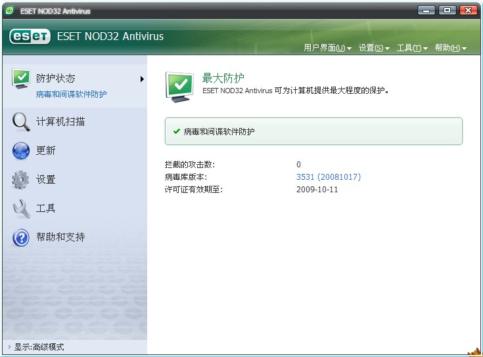This screenshot has width=483, height=357.
Task: Click the ESET logo in the header
Action: [x=30, y=37]
